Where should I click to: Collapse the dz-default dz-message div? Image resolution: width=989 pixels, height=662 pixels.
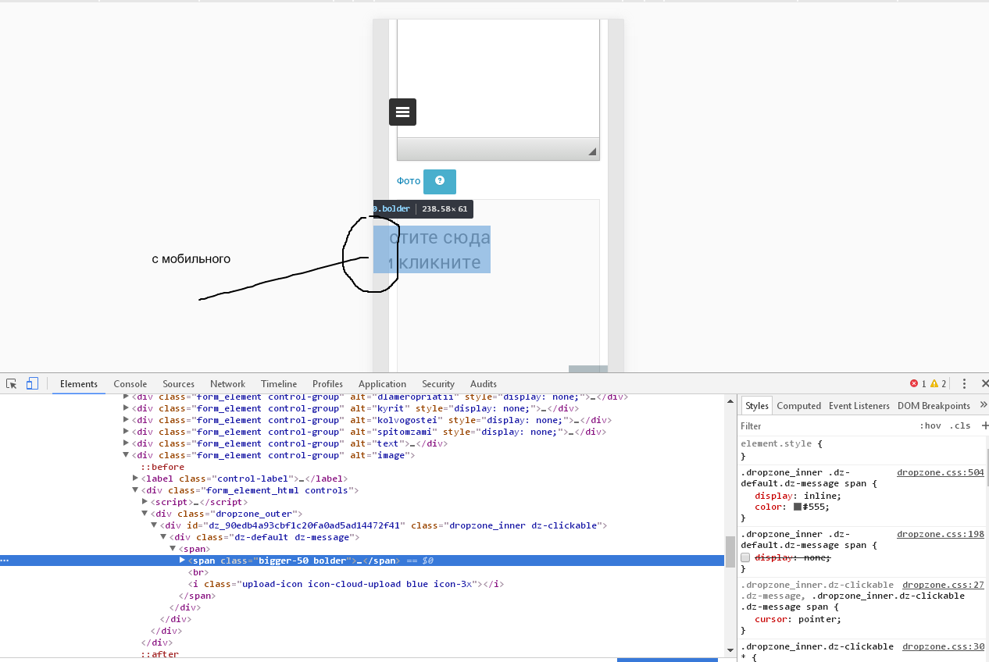point(164,537)
